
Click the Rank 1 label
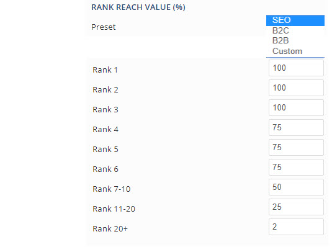pos(105,70)
